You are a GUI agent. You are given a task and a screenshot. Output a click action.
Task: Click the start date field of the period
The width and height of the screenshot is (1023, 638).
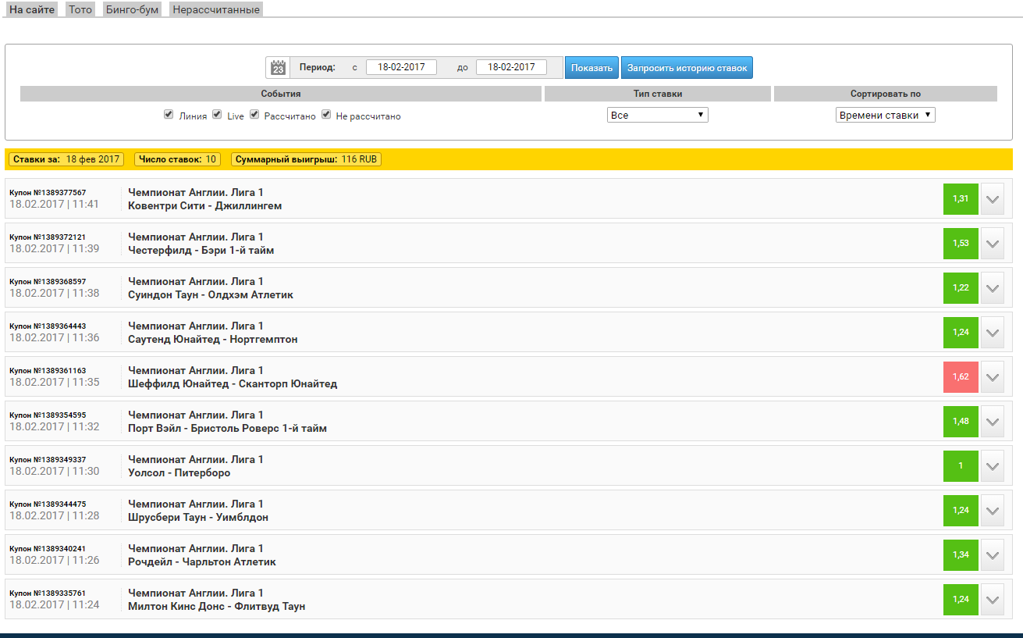pyautogui.click(x=401, y=67)
